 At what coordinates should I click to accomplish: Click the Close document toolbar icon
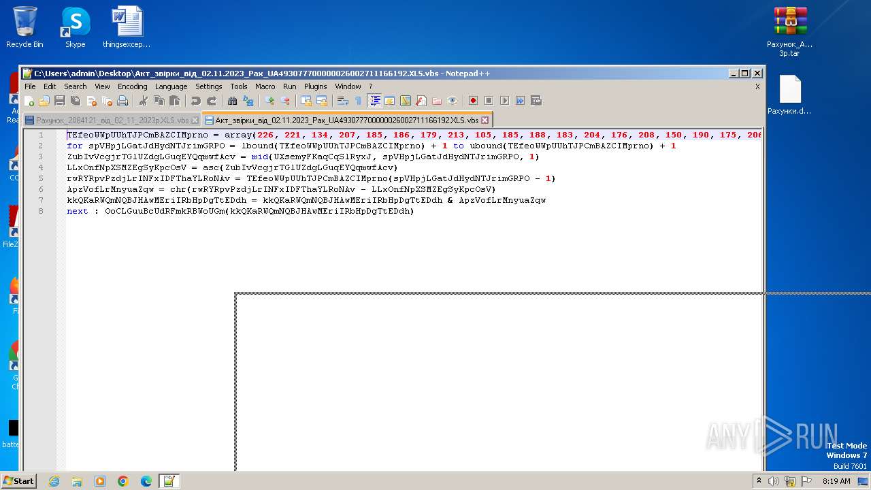[x=91, y=101]
